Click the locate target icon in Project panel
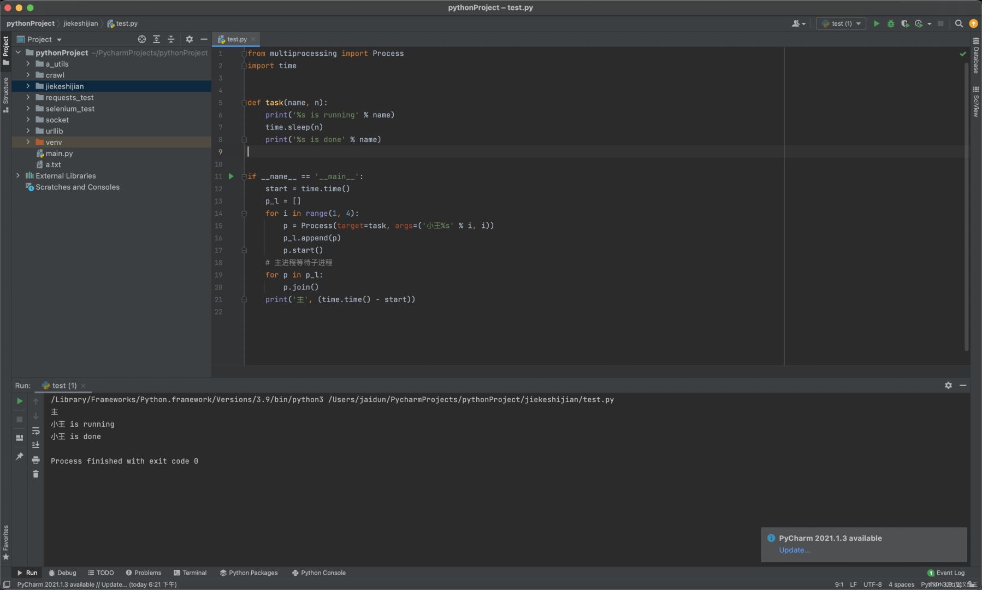This screenshot has width=982, height=590. point(142,39)
